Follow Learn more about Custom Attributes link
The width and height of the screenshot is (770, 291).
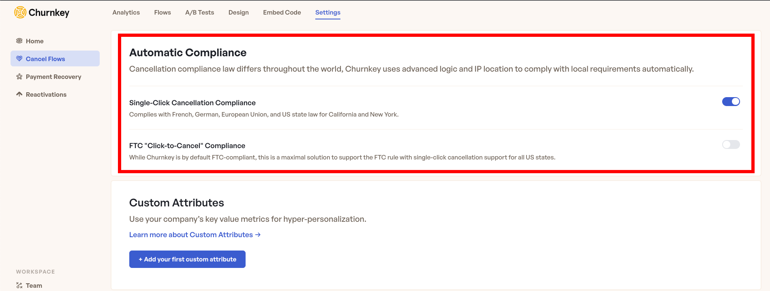pos(195,235)
